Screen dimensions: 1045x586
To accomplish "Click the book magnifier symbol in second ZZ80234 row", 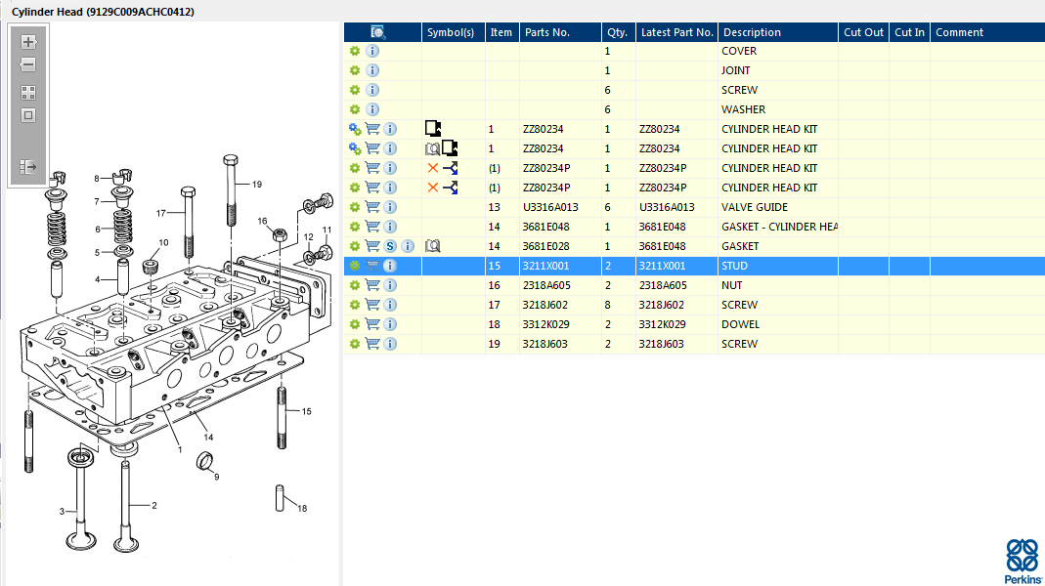I will click(432, 149).
